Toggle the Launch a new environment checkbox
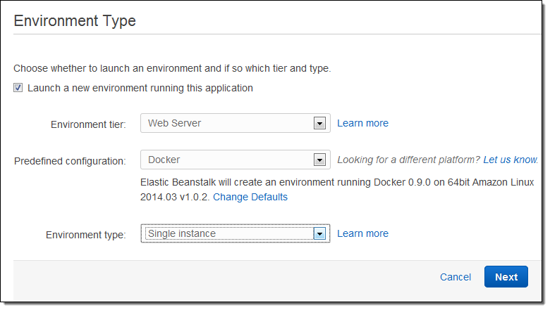This screenshot has width=550, height=310. (x=18, y=89)
